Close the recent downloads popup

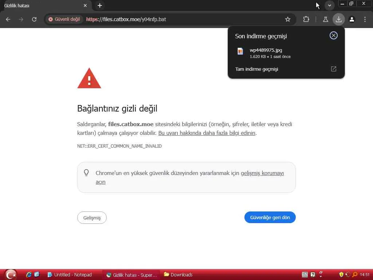point(334,35)
